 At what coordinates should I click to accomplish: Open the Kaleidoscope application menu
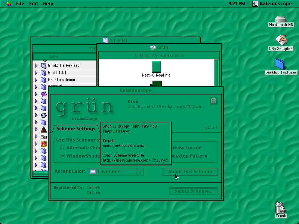tap(272, 4)
